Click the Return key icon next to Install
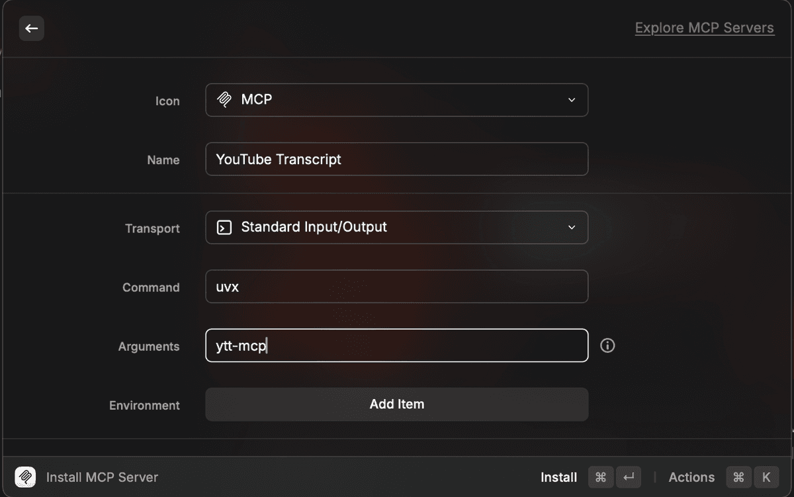 (x=629, y=477)
